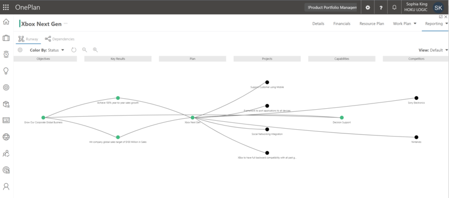This screenshot has width=449, height=198.
Task: Expand the View Default dropdown
Action: point(433,50)
